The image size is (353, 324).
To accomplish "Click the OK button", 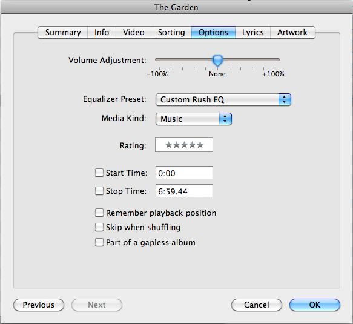I will click(x=314, y=305).
